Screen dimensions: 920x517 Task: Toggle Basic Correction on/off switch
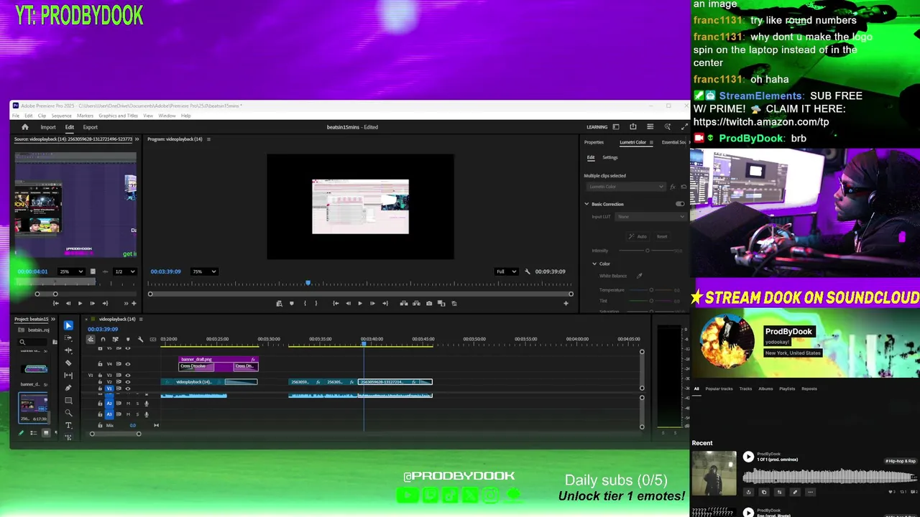pyautogui.click(x=680, y=204)
